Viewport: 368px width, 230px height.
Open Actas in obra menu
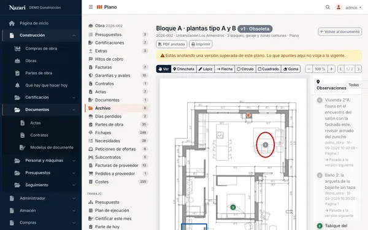[x=117, y=92]
